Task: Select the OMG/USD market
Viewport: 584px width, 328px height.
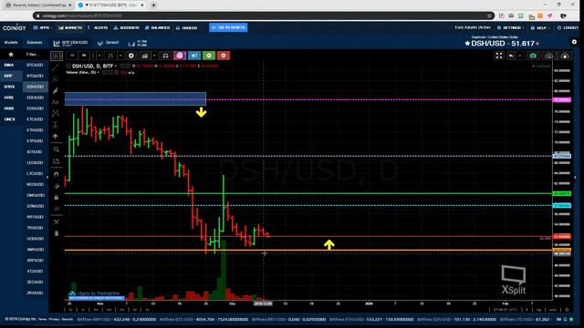Action: tap(36, 195)
